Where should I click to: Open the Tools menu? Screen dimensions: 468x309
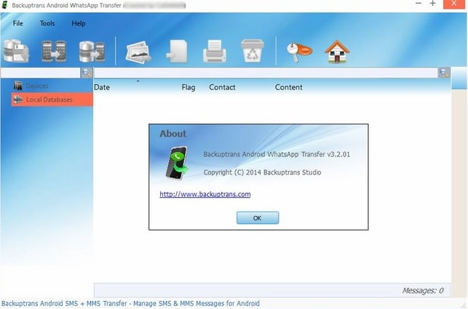pyautogui.click(x=47, y=23)
